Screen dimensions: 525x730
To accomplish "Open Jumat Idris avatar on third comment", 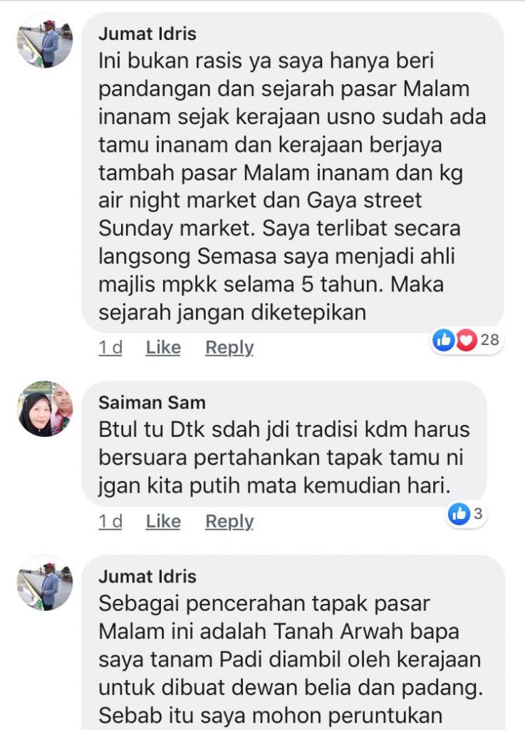I will pyautogui.click(x=45, y=583).
